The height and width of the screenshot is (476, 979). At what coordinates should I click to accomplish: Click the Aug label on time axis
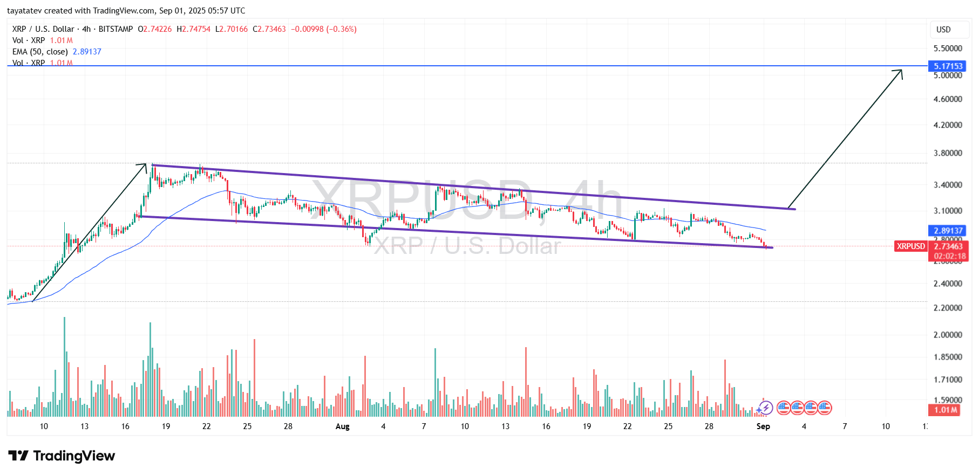point(342,426)
